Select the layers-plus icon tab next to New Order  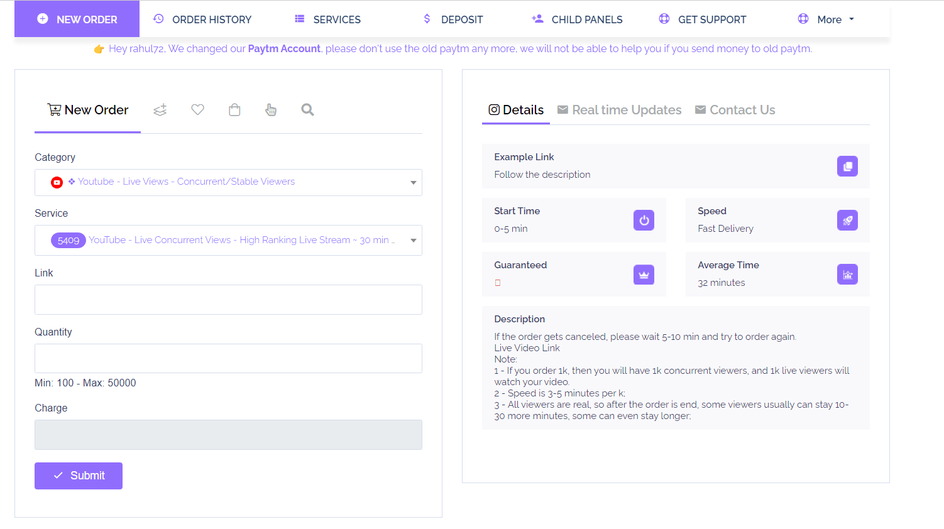(160, 110)
